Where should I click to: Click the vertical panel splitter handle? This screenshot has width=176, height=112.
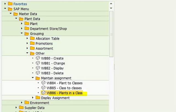(114, 67)
